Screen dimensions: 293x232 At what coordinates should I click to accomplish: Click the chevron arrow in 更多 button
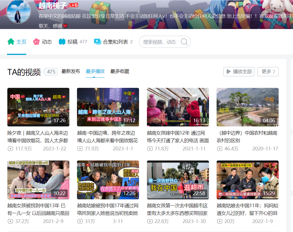[274, 72]
